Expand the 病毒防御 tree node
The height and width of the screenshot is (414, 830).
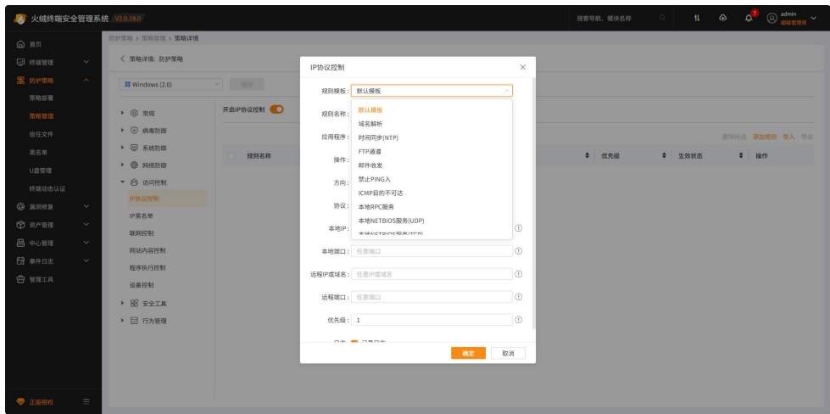[x=123, y=131]
